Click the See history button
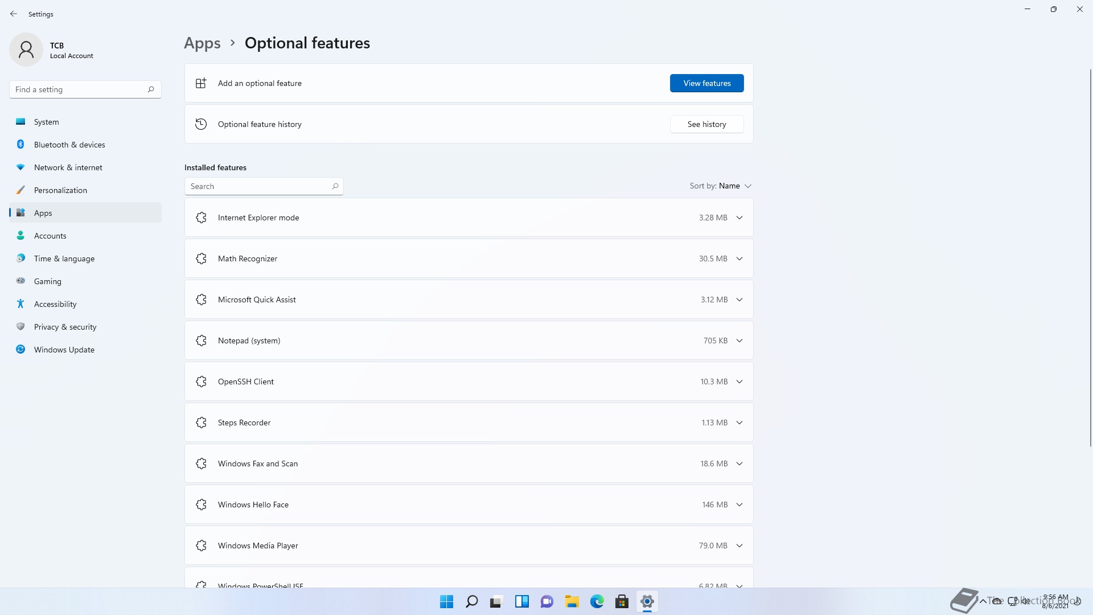 706,124
